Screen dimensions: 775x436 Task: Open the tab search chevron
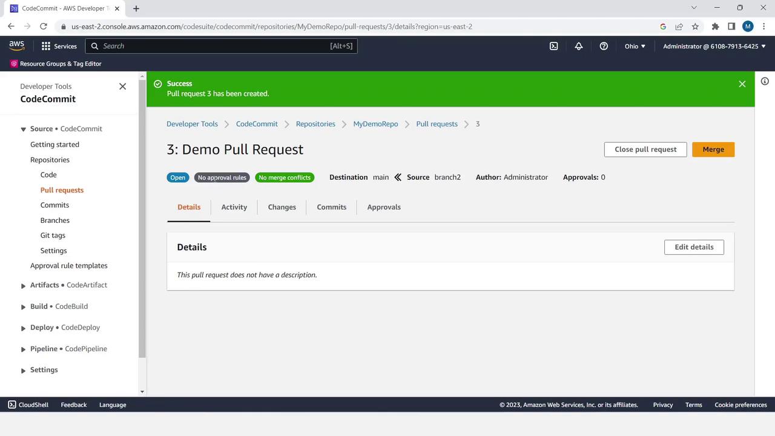[694, 8]
